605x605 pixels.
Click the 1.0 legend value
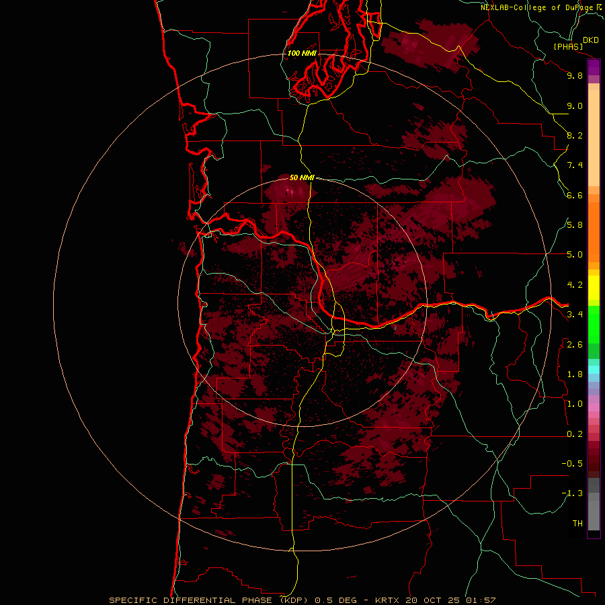coord(575,404)
